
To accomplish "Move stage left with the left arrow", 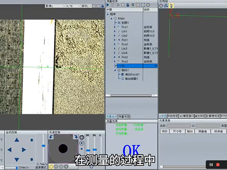I will pos(10,150).
